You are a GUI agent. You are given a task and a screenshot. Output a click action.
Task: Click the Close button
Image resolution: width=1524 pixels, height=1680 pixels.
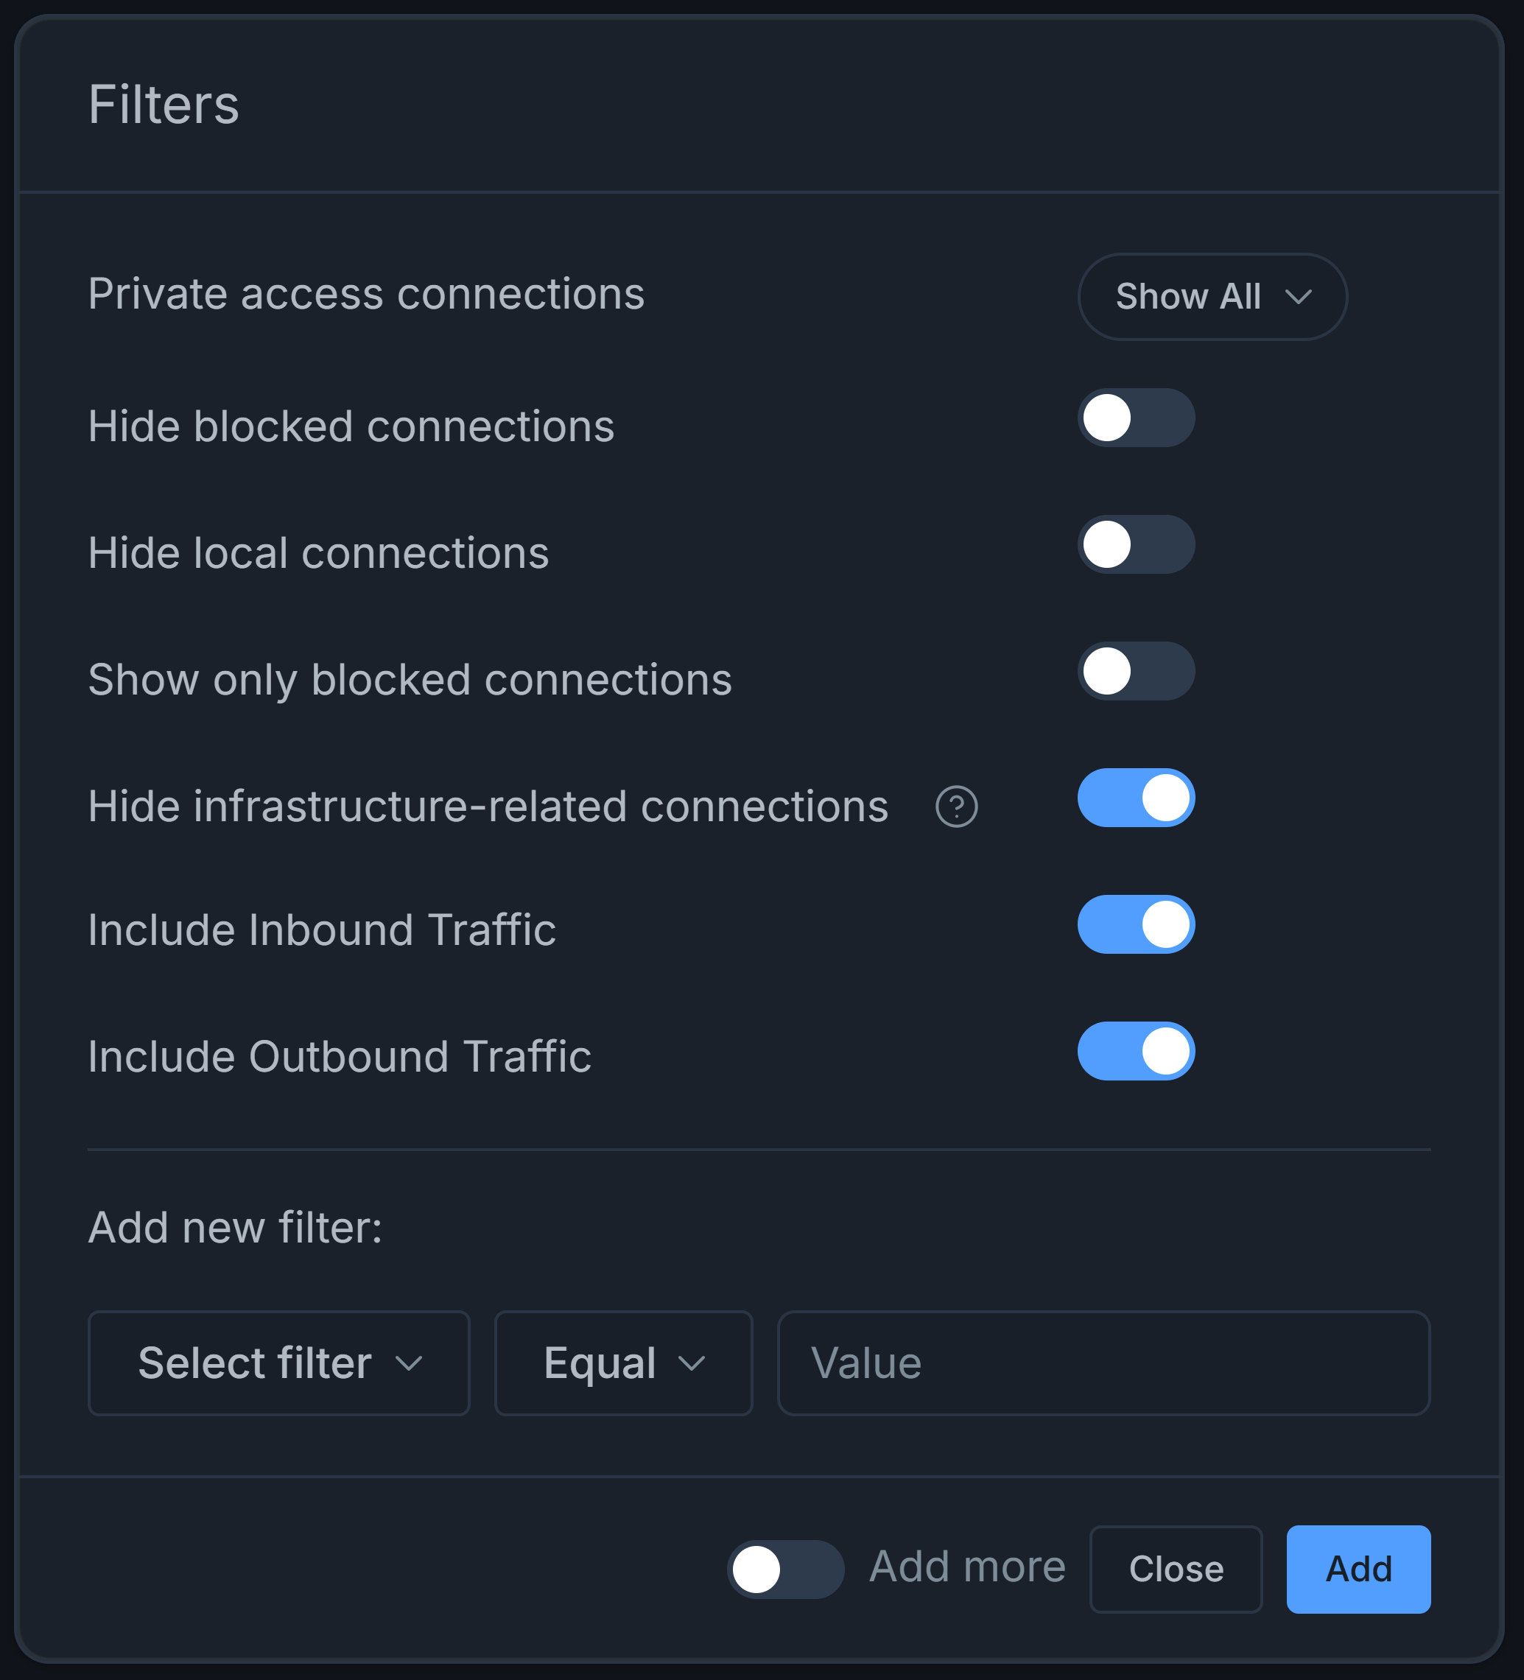(1176, 1568)
